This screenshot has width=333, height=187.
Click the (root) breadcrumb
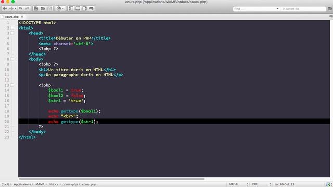(x=5, y=184)
